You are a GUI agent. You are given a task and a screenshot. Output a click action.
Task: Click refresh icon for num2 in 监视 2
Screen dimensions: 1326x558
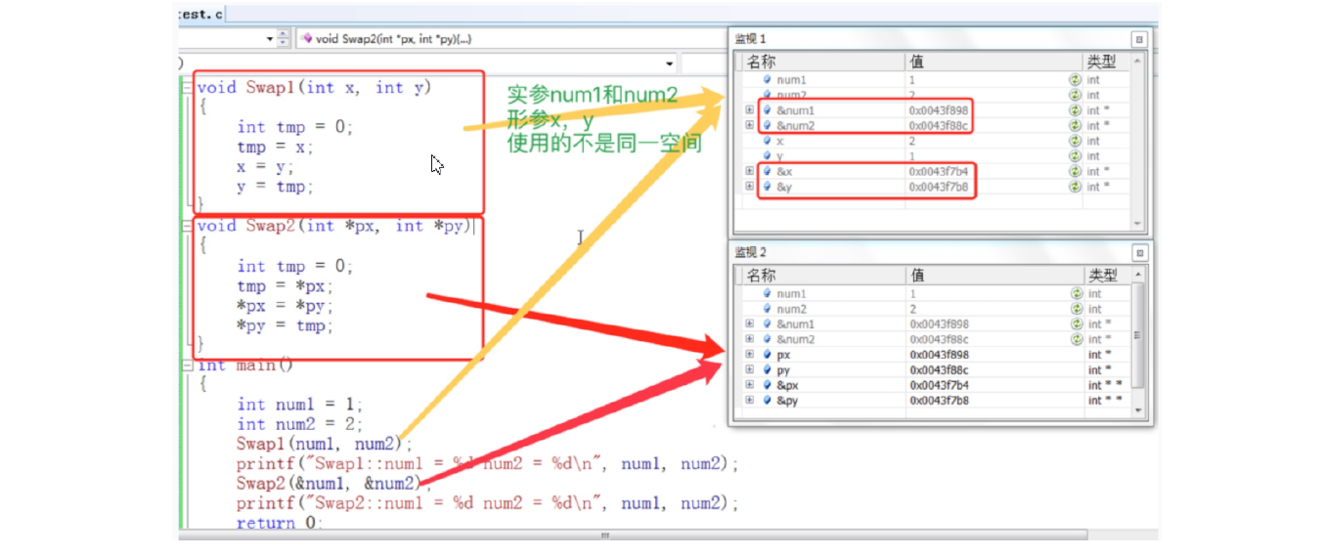tap(1076, 309)
